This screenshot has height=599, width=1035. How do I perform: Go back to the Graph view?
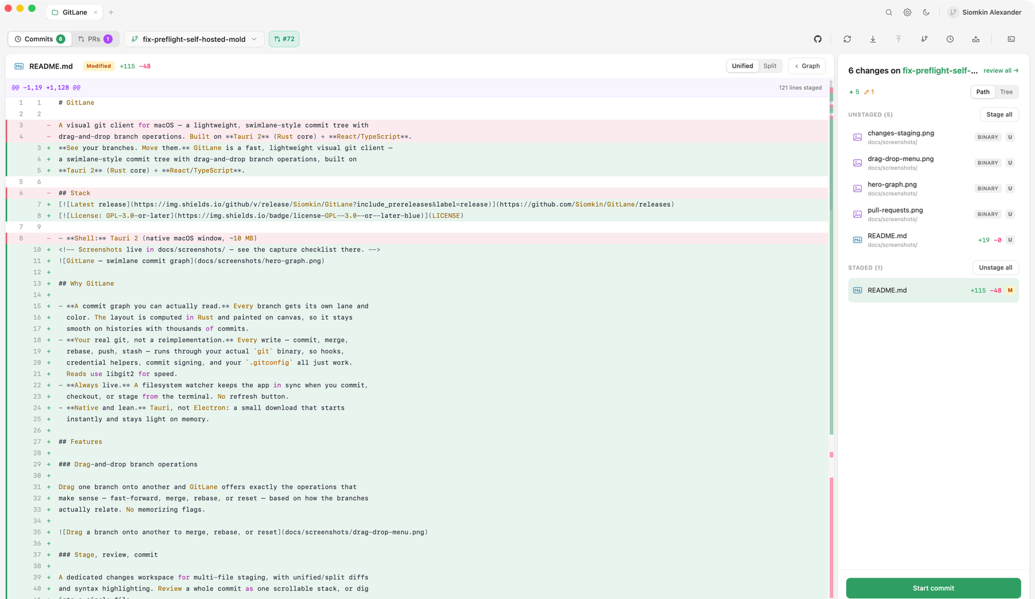807,66
